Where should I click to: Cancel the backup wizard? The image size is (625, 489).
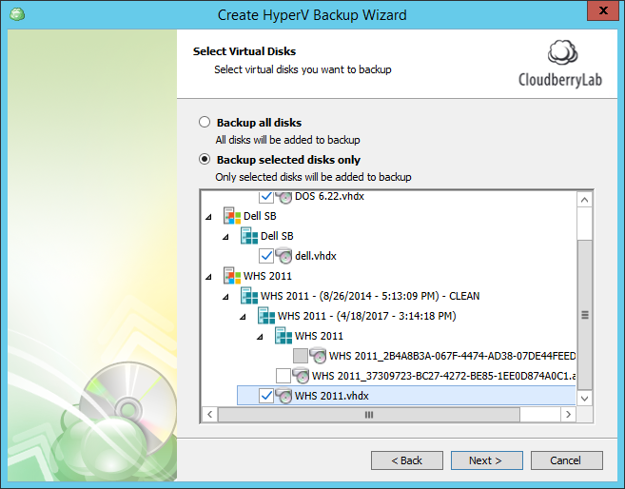pos(566,460)
